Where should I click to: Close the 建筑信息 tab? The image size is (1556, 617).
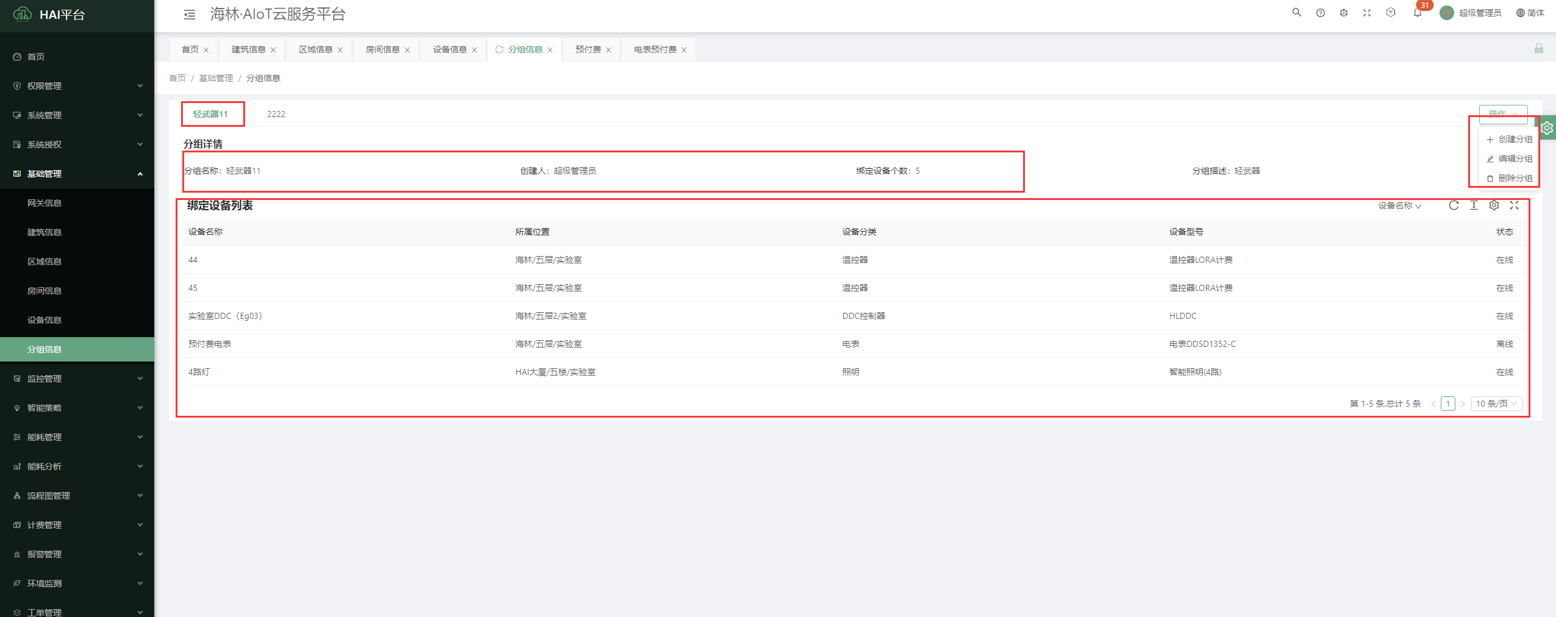273,50
